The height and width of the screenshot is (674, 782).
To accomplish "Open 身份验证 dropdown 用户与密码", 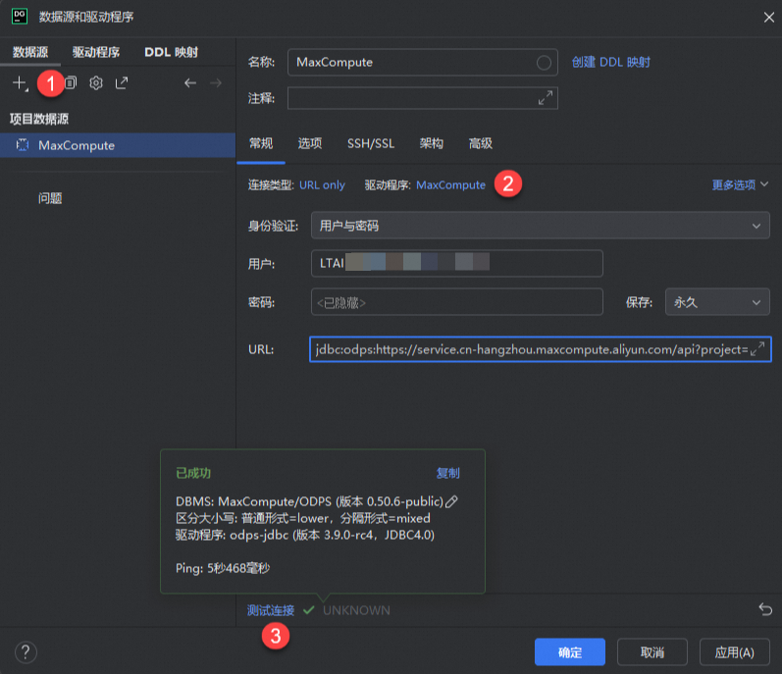I will 540,226.
